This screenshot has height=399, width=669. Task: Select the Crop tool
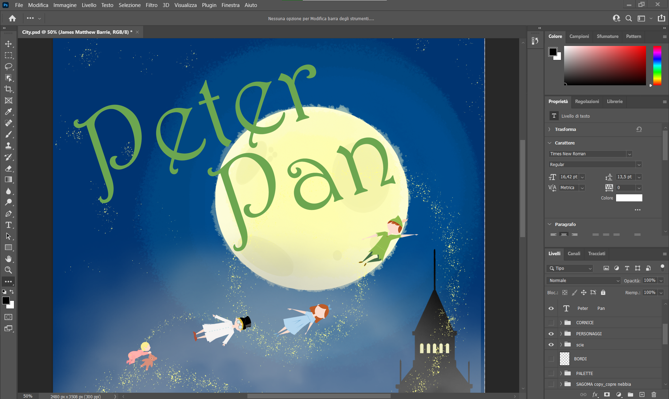point(8,89)
